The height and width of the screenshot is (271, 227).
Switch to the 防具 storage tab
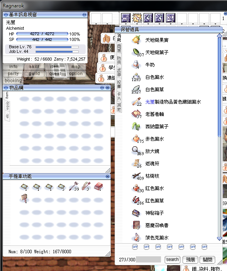119,60
